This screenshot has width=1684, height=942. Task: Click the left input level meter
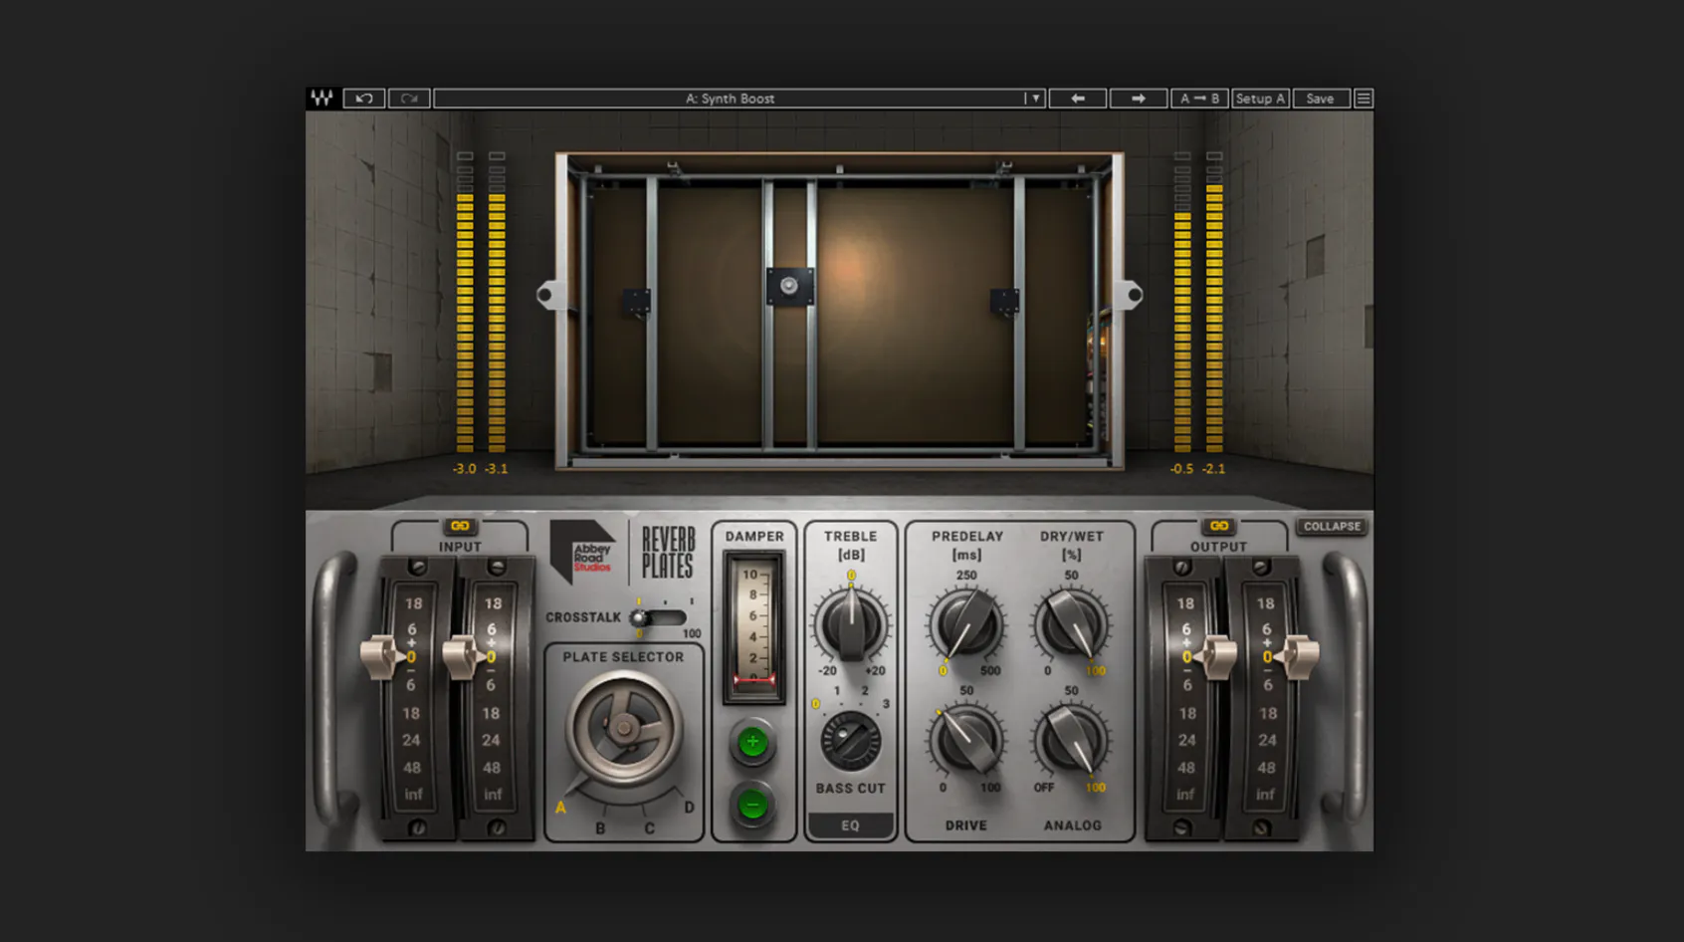pyautogui.click(x=465, y=303)
